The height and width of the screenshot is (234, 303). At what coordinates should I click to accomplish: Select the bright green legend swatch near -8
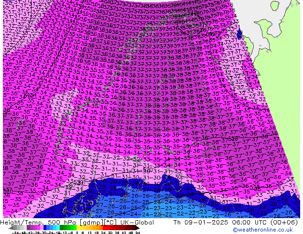75,228
